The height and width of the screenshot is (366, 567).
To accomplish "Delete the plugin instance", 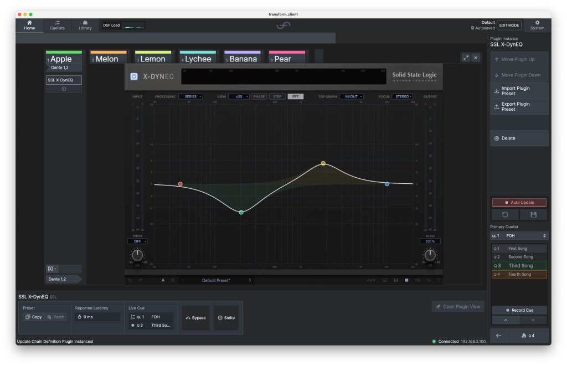I will [519, 138].
